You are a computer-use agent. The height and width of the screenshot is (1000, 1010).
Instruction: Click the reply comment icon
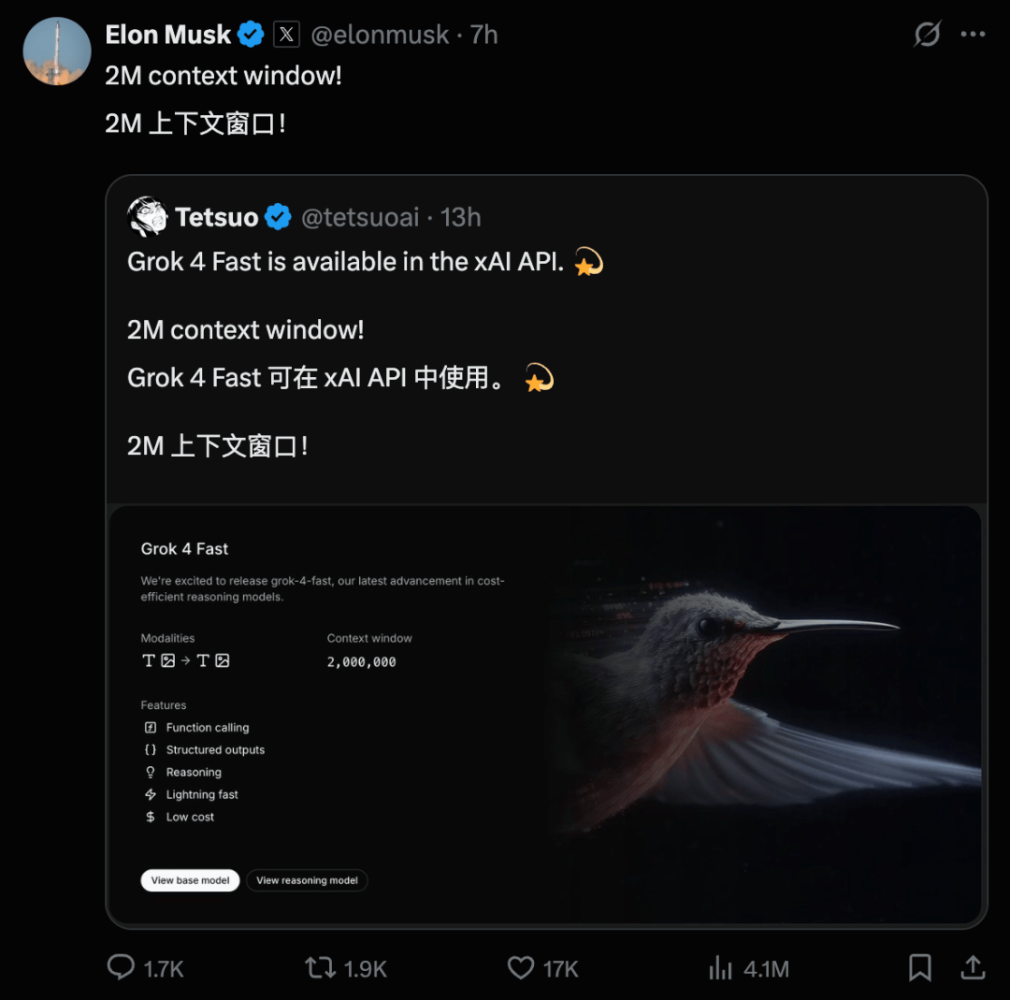pos(122,967)
